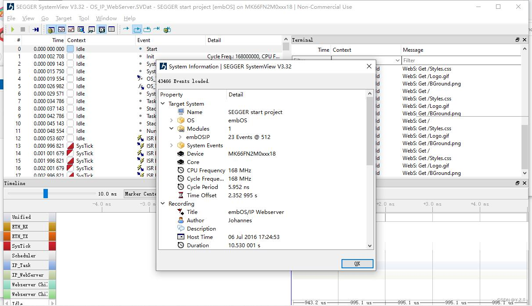
Task: Click the Event column header
Action: click(171, 40)
